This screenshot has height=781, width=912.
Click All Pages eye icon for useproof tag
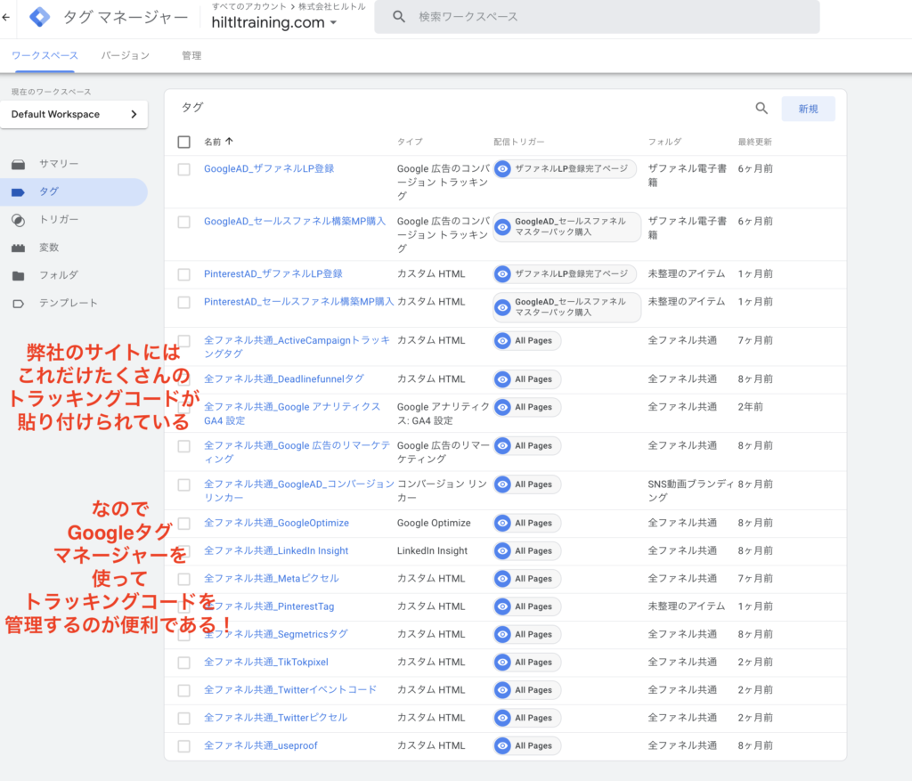tap(502, 745)
